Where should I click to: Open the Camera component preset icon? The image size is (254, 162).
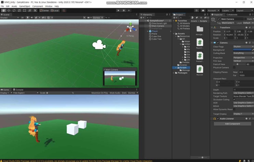[250, 43]
